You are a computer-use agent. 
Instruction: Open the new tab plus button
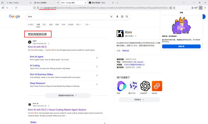click(x=117, y=3)
